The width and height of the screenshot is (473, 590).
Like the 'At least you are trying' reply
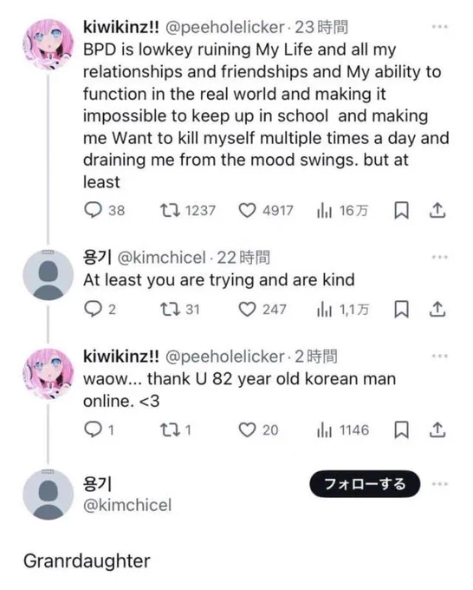point(247,309)
